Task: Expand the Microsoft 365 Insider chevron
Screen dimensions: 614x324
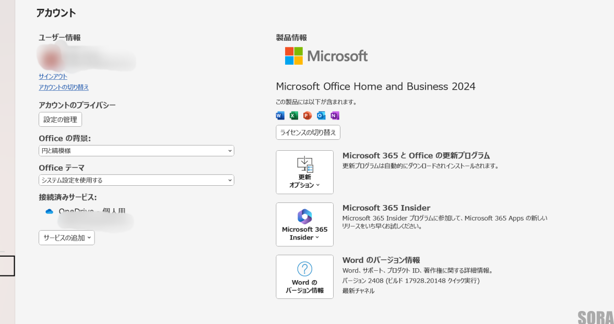Action: coord(316,237)
